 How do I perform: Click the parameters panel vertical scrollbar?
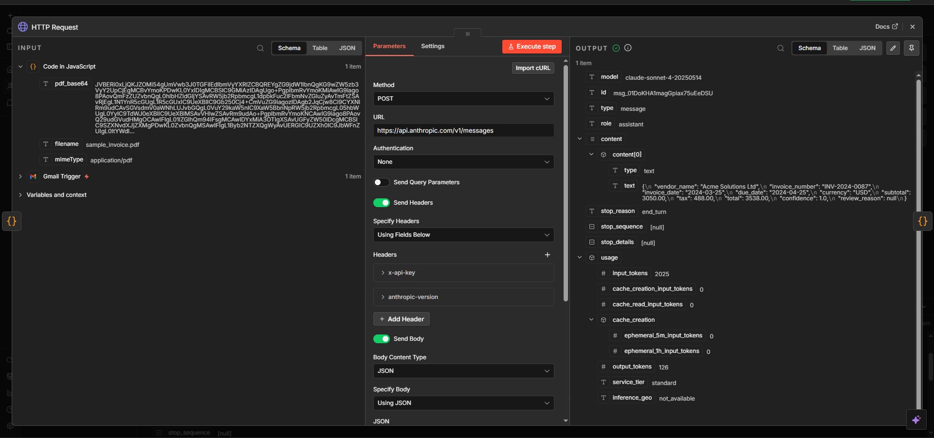(566, 185)
